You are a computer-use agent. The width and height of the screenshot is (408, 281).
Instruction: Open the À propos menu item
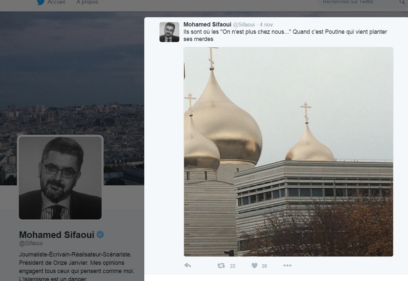(87, 2)
